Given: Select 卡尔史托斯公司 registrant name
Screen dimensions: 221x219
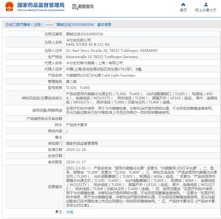Looking at the screenshot, I should (x=78, y=40).
